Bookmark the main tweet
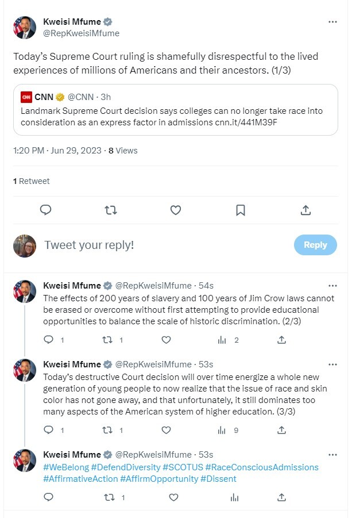 [x=241, y=210]
